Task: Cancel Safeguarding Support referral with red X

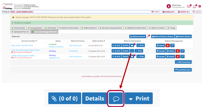Action: tap(178, 56)
